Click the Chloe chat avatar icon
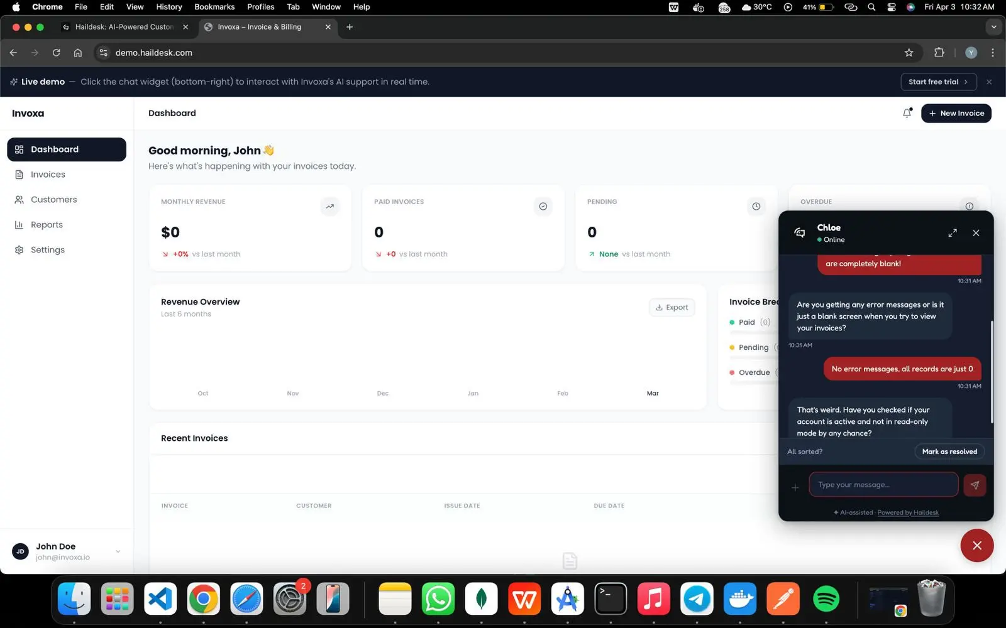1006x628 pixels. (799, 233)
